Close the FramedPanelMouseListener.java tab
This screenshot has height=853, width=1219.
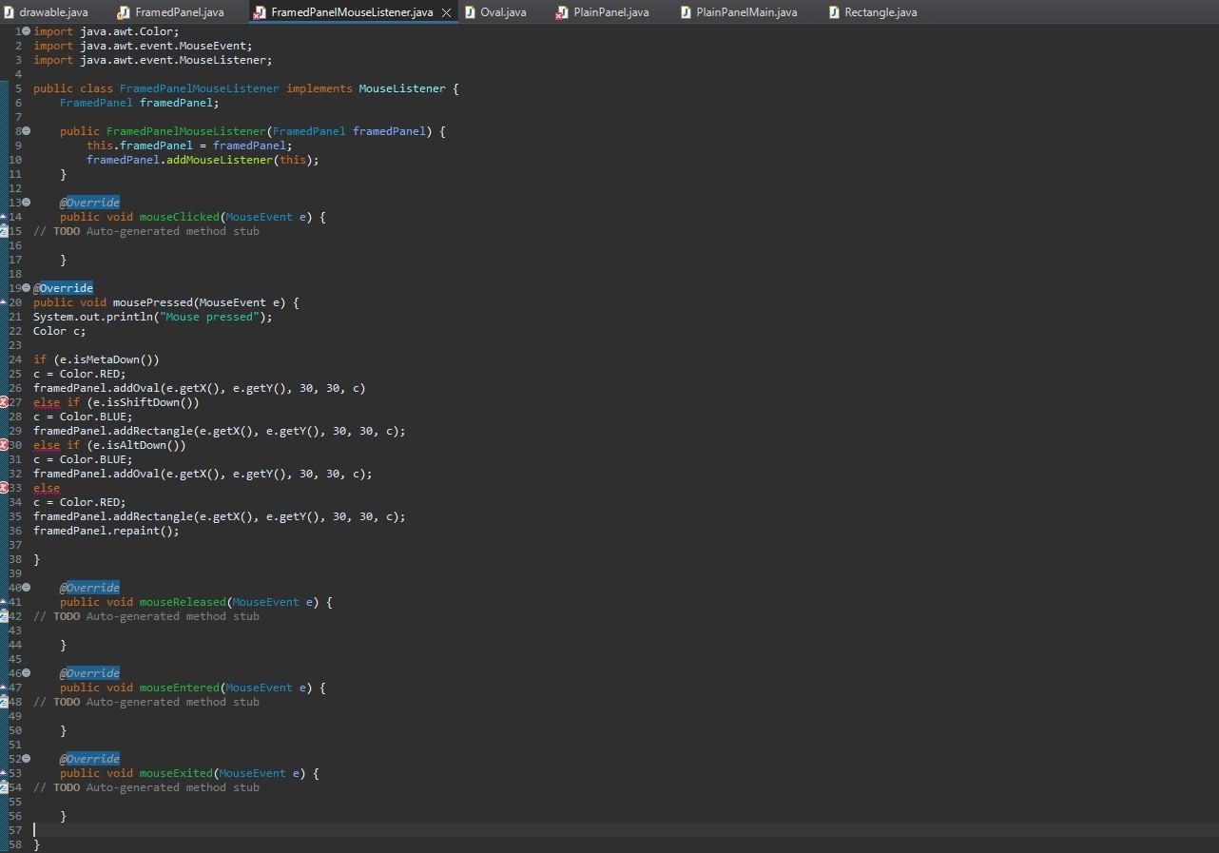446,12
